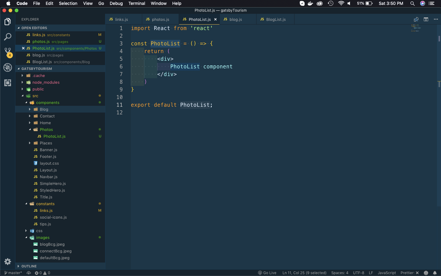Click the Manage gear icon
441x276 pixels.
pyautogui.click(x=8, y=262)
